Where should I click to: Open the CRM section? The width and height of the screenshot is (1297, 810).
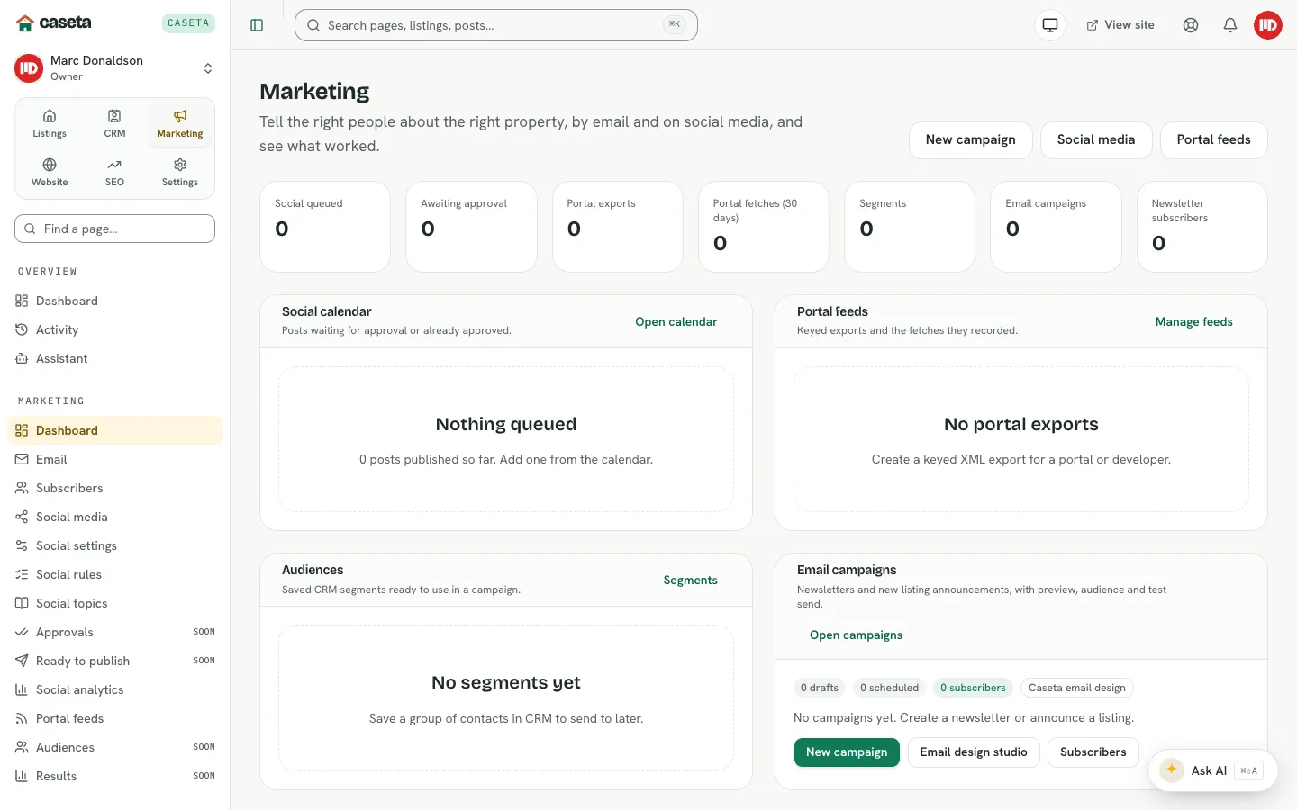[114, 123]
